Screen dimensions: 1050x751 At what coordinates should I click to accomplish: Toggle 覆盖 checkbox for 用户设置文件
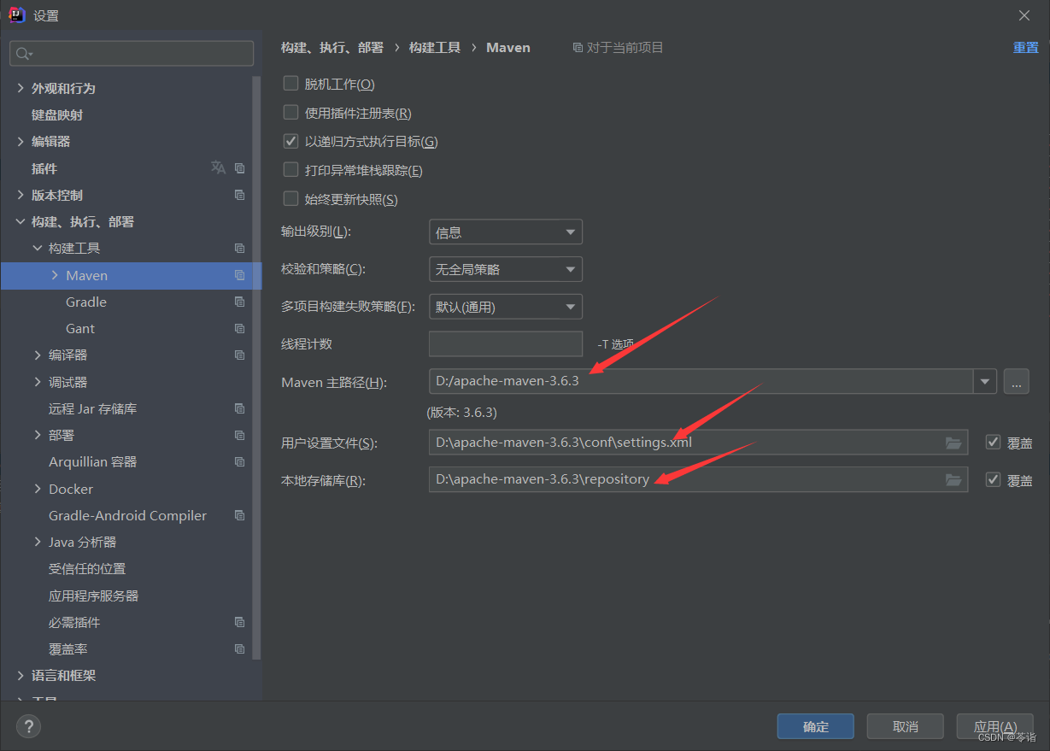993,442
